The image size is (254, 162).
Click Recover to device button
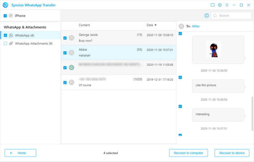(x=232, y=153)
